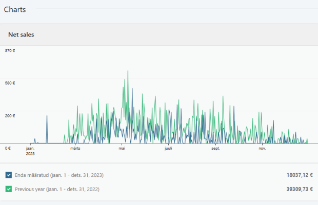Select the 39309,73 € total value

[x=300, y=189]
